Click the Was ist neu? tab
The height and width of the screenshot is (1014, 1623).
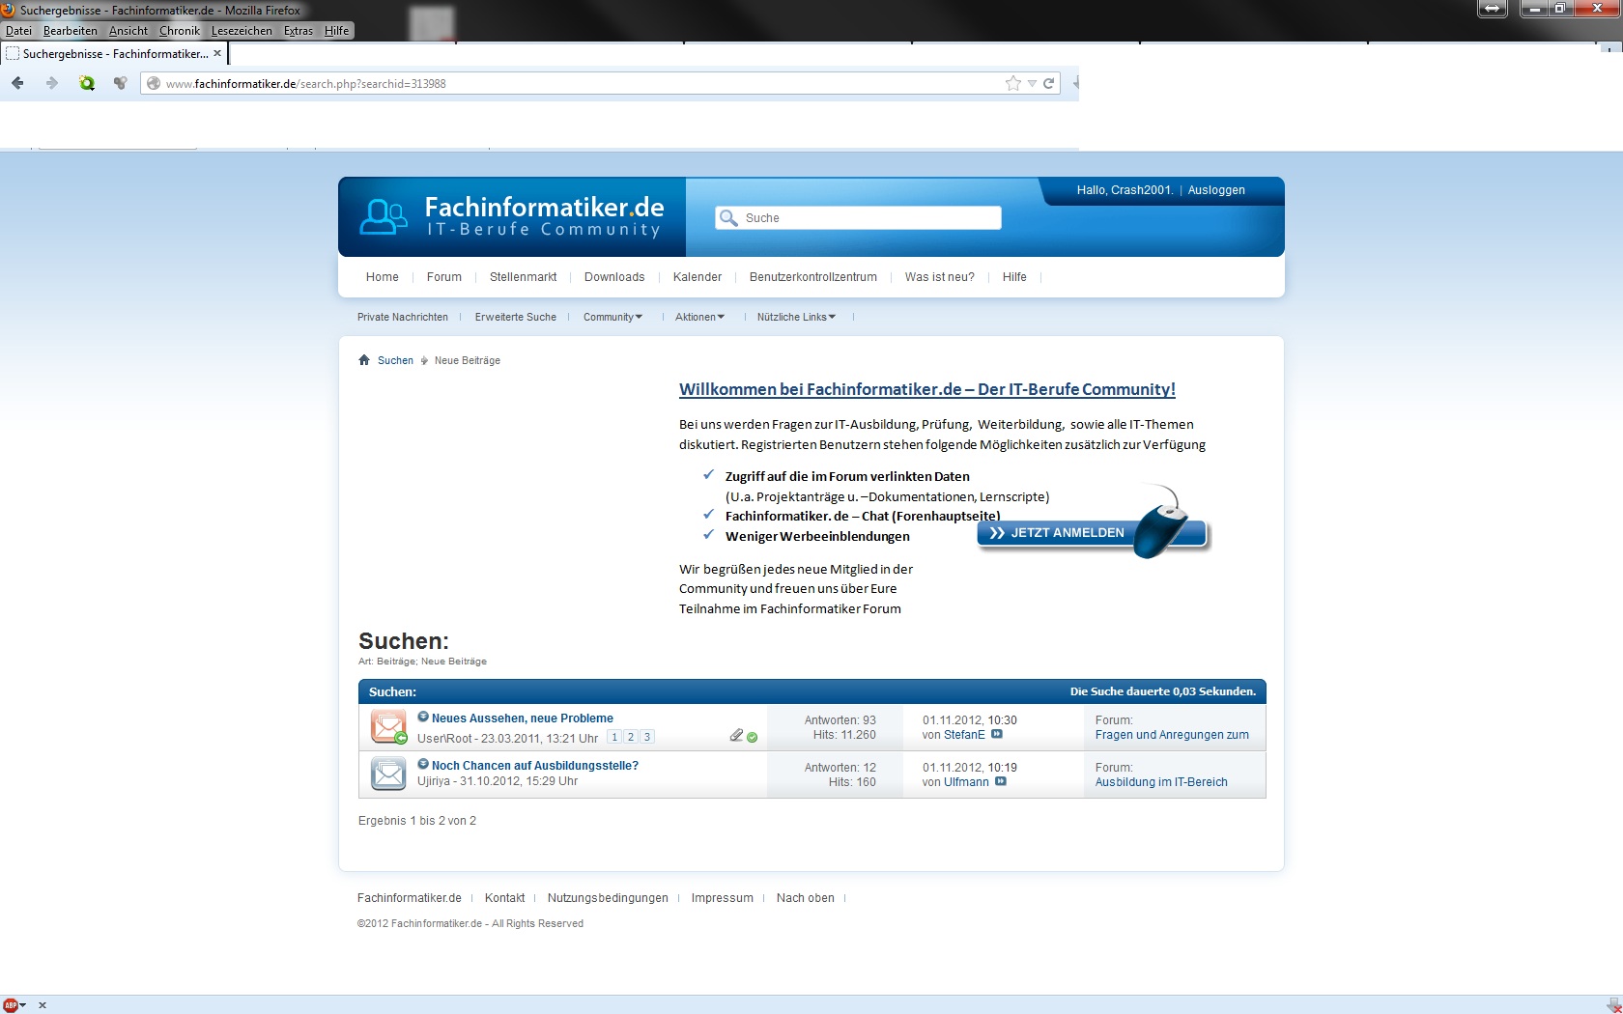[x=939, y=276]
